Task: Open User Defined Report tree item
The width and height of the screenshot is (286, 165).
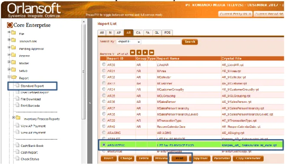Action: (35, 92)
